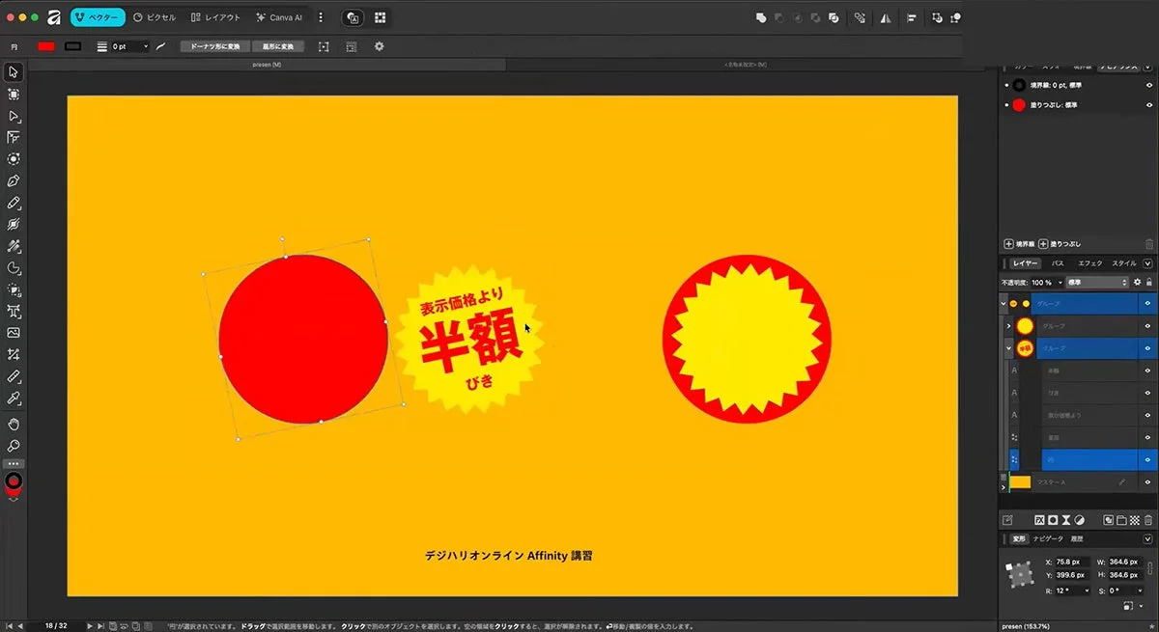Click the ドーナツ形に変換 button
Screen dimensions: 1159x632
point(214,46)
